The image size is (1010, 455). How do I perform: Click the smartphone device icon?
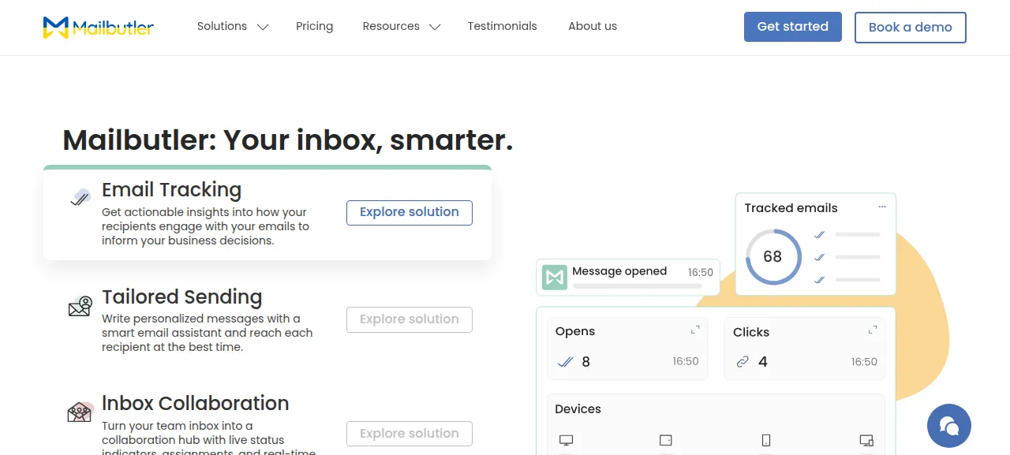[x=765, y=440]
